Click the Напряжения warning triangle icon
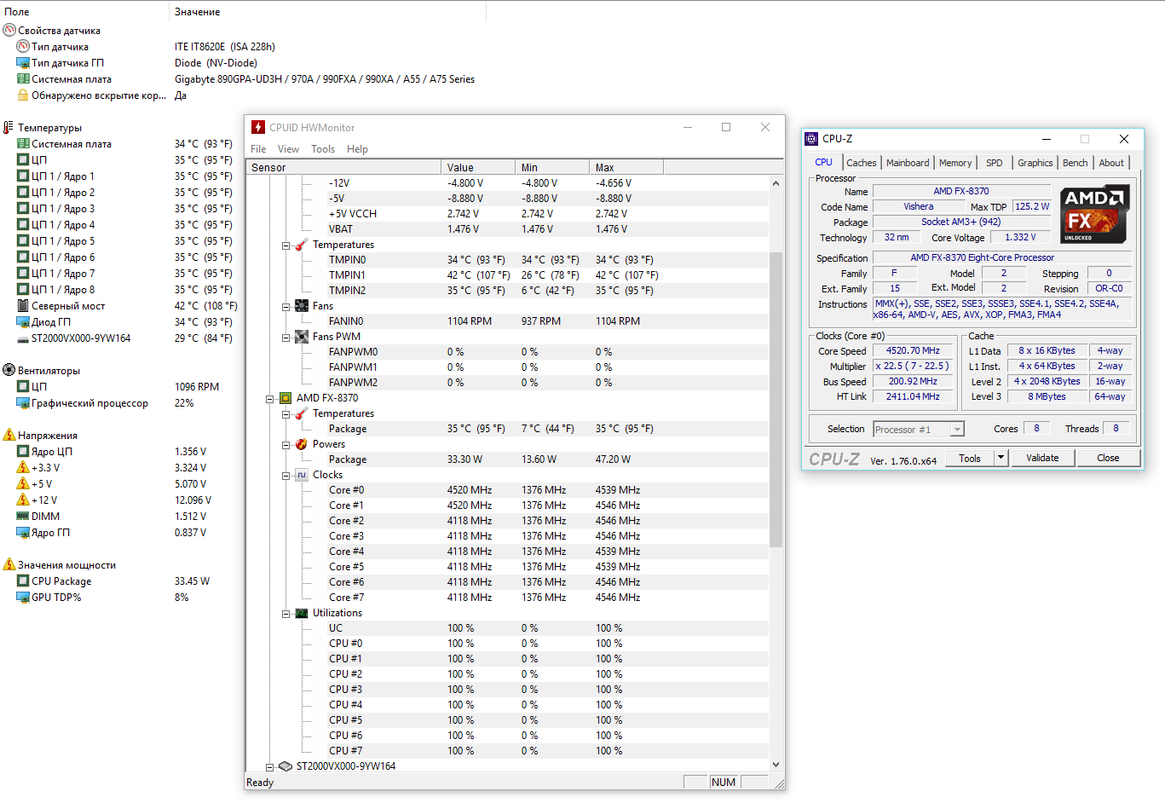 click(9, 435)
